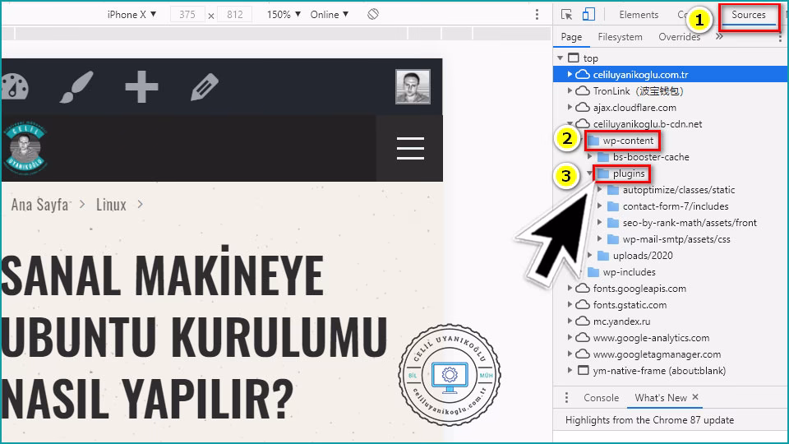Expand uploads/2020 folder arrow
The image size is (789, 444).
(590, 255)
